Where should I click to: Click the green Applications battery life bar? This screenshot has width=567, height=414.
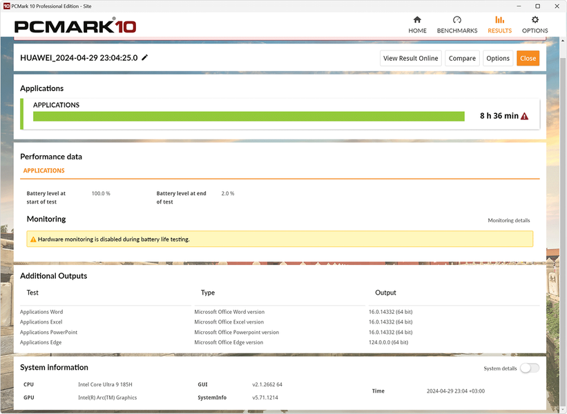coord(249,117)
